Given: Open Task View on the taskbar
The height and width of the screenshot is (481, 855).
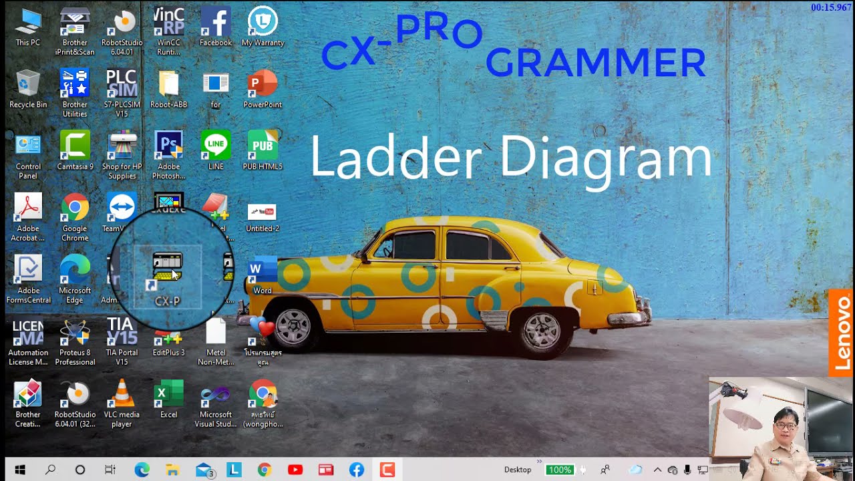Looking at the screenshot, I should coord(110,470).
